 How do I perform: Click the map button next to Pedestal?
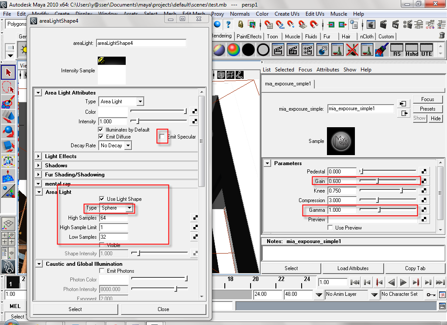(424, 171)
